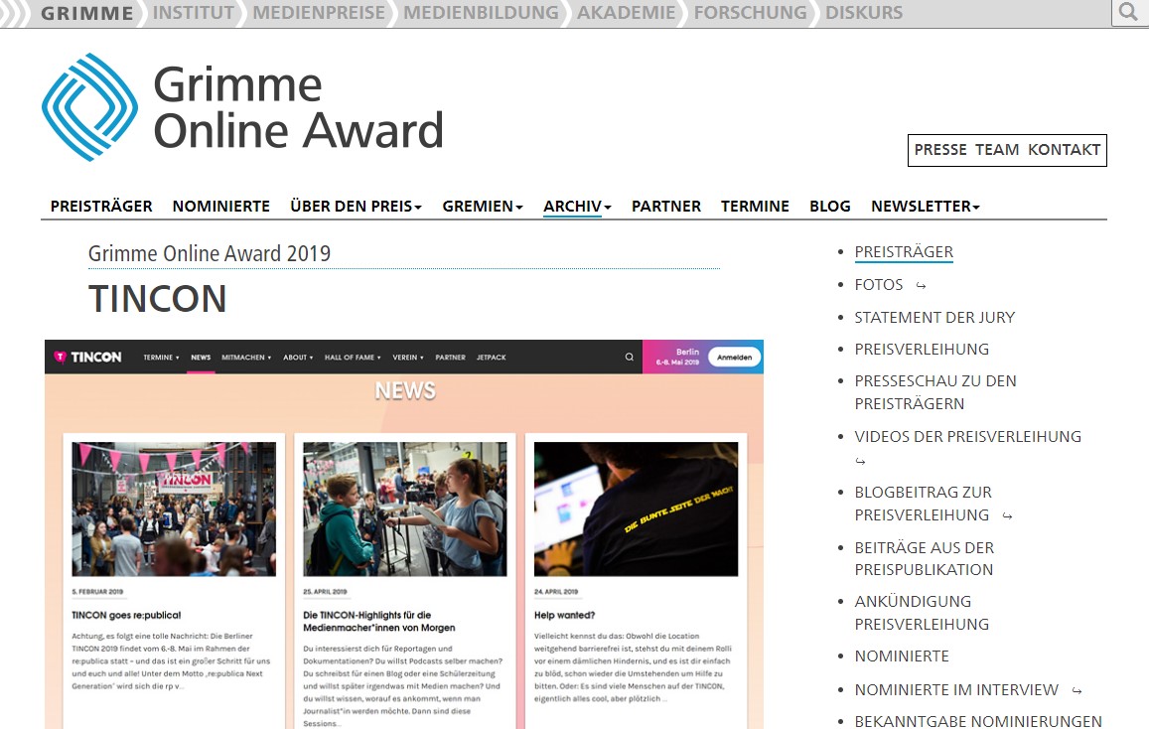Click the PRESSE link
The image size is (1149, 729).
coord(940,149)
